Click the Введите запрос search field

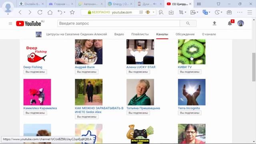118,24
